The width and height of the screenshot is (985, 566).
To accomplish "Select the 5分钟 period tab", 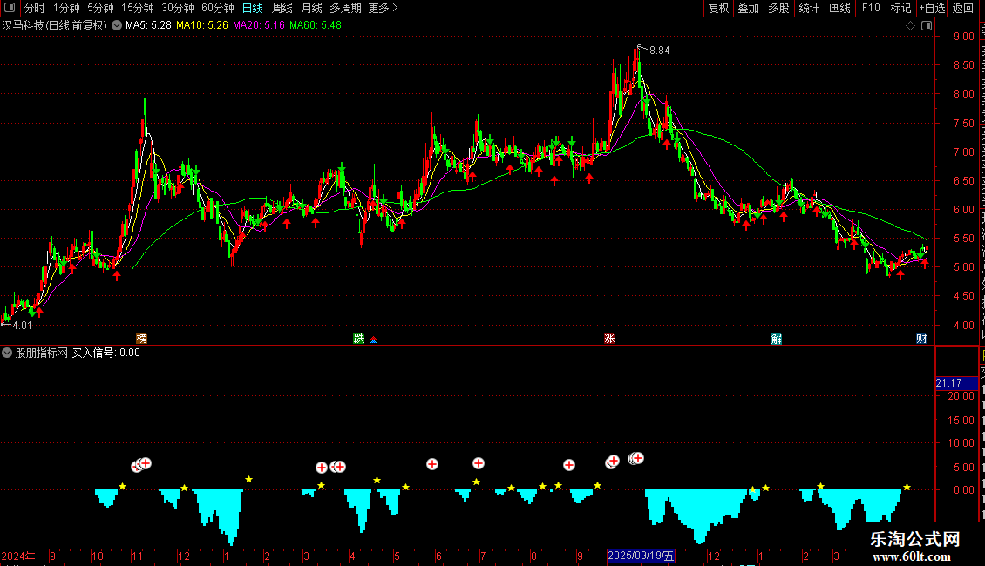I will pos(100,8).
